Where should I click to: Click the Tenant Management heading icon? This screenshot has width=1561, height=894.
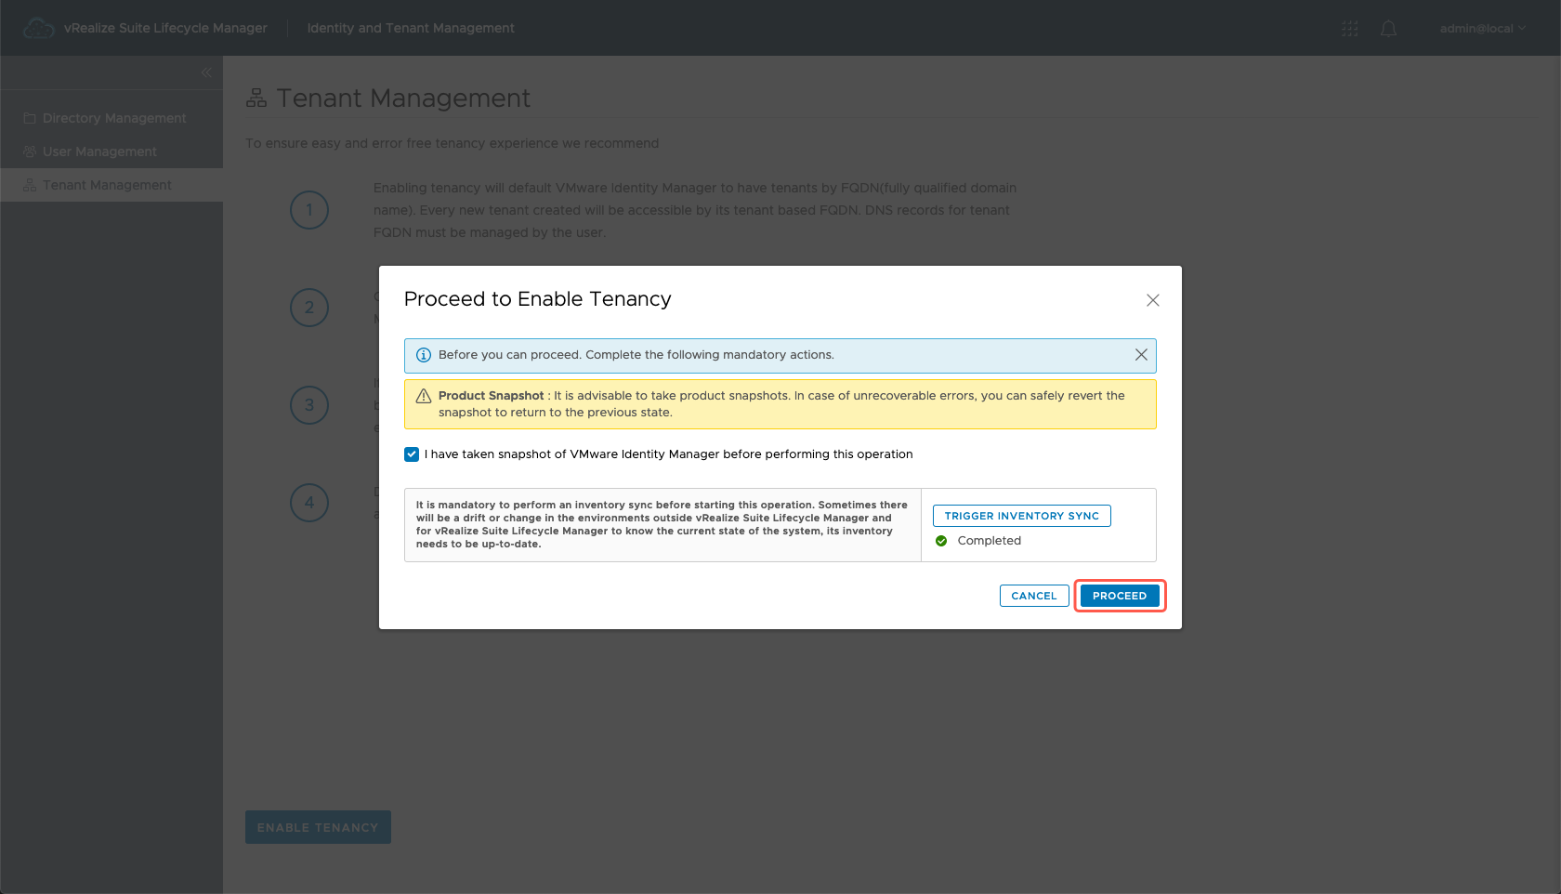(x=256, y=99)
